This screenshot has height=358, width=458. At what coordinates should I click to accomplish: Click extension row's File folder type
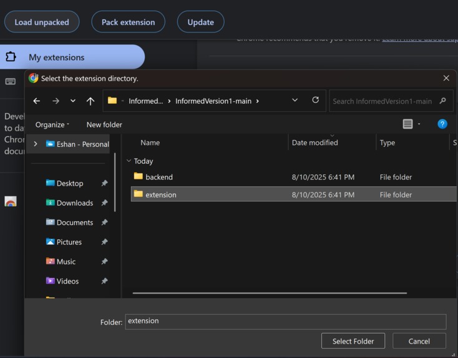pos(396,194)
